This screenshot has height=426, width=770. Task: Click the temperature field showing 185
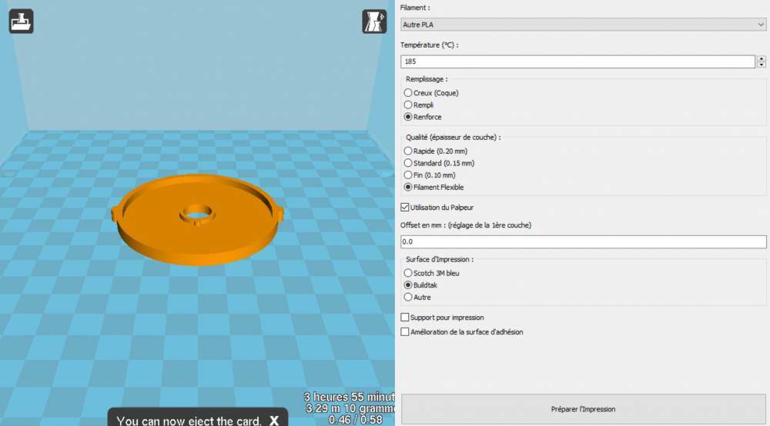(577, 62)
